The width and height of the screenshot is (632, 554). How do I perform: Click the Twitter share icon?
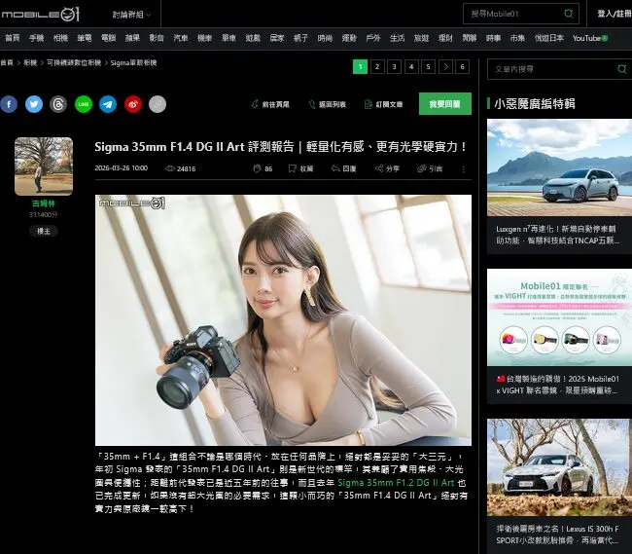point(34,104)
